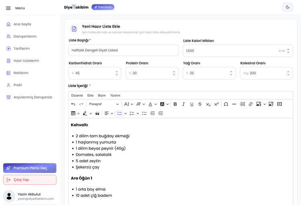Open Hazır Listelerim in the sidebar

point(26,61)
